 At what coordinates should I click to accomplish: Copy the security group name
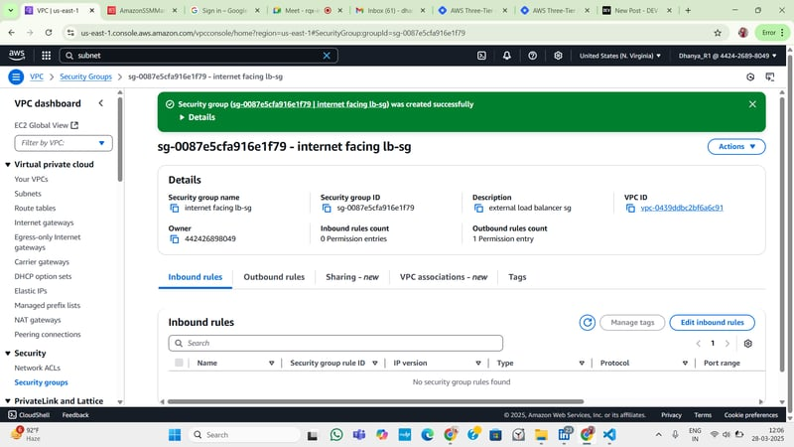[x=175, y=208]
